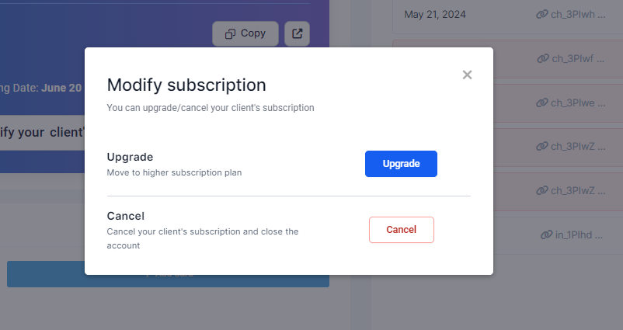Image resolution: width=623 pixels, height=330 pixels.
Task: Click the Modify subscription dialog heading
Action: [x=186, y=85]
